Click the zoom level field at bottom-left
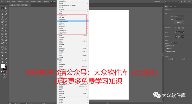Screen dimensions: 192x104 (x=12, y=103)
